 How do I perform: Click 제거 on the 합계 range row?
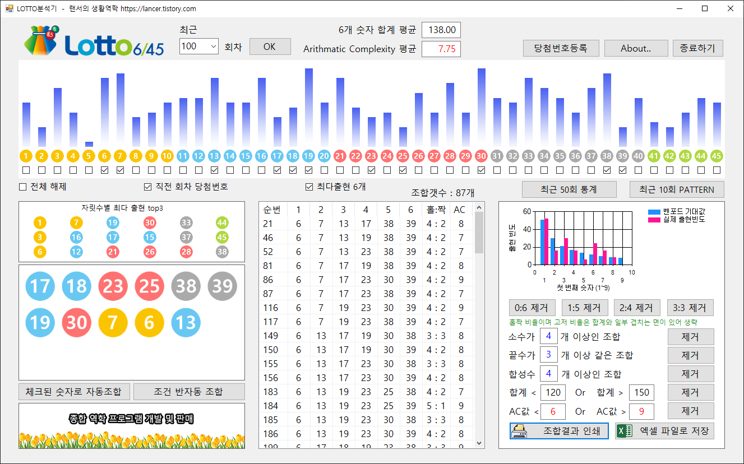click(691, 392)
